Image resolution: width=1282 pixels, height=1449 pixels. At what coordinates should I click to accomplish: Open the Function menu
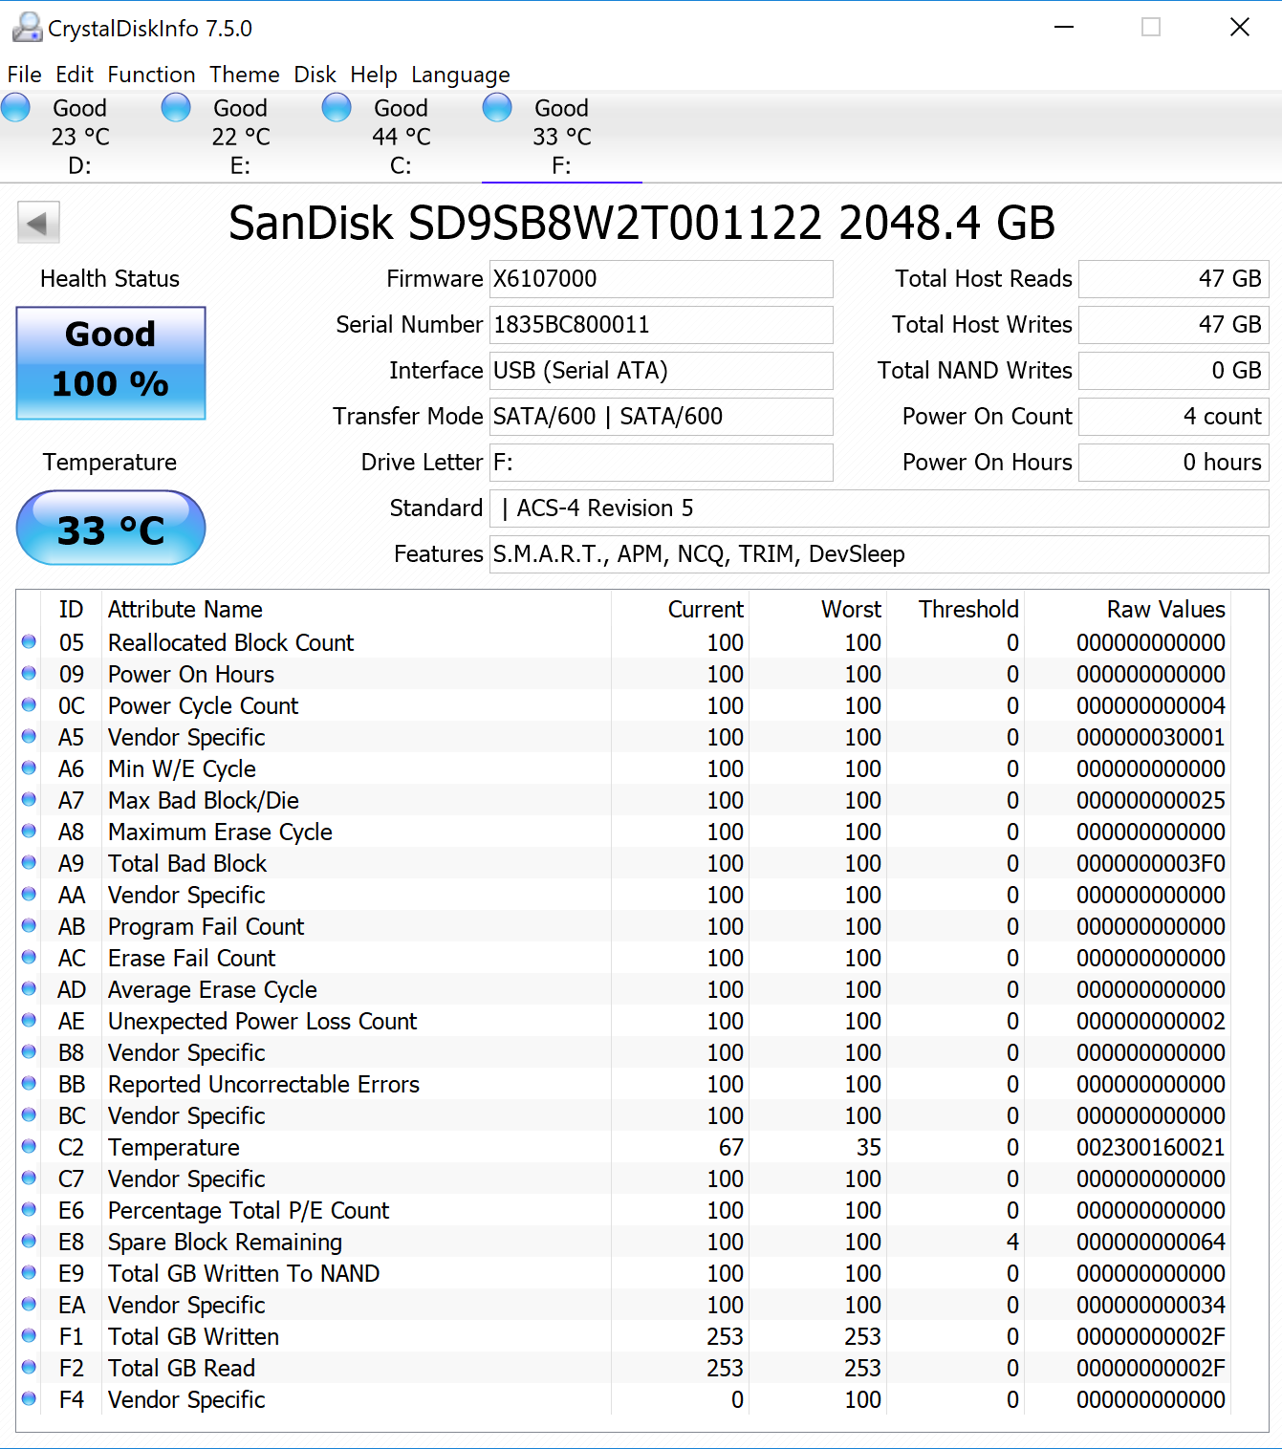pos(151,75)
